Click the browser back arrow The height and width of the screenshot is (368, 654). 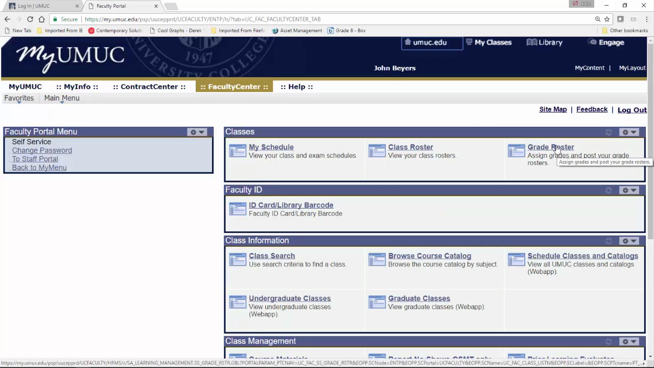click(7, 19)
